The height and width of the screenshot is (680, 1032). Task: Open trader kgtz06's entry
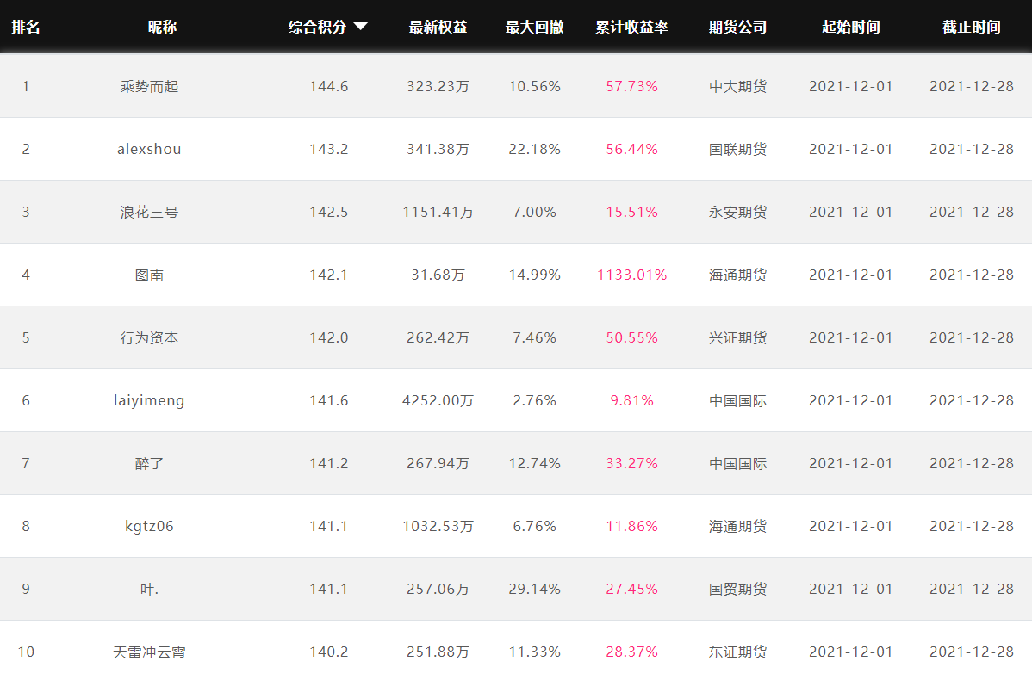tap(149, 526)
